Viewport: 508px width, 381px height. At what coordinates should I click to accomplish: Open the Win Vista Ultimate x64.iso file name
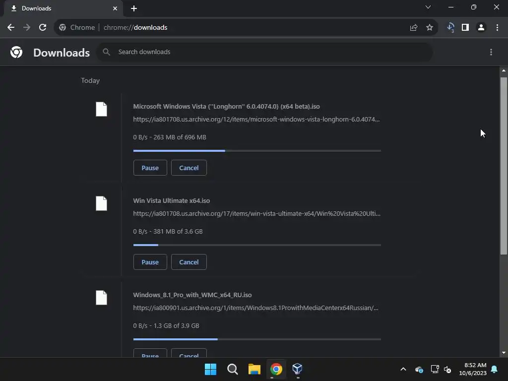pyautogui.click(x=171, y=200)
